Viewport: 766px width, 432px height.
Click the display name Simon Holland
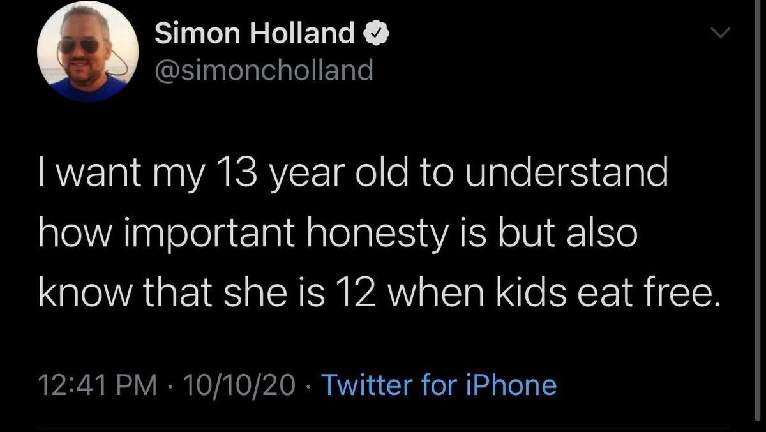coord(255,34)
